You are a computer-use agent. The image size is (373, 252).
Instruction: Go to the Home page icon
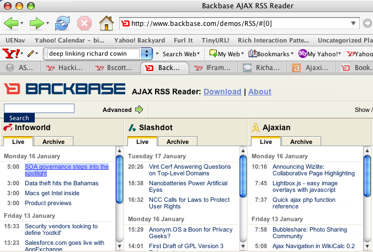106,24
